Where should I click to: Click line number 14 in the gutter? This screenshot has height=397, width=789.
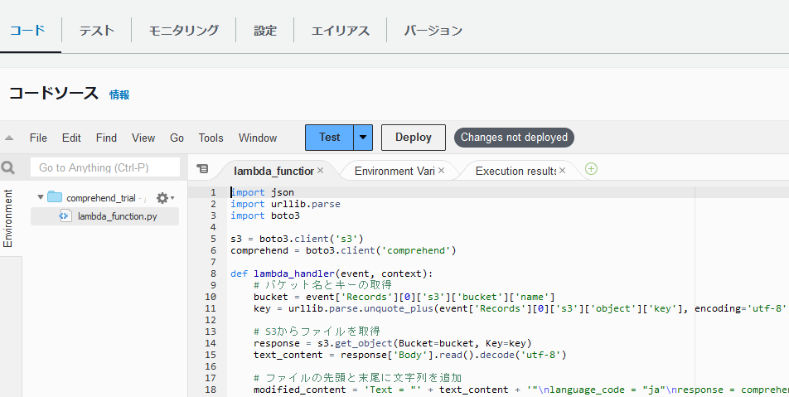[x=211, y=343]
